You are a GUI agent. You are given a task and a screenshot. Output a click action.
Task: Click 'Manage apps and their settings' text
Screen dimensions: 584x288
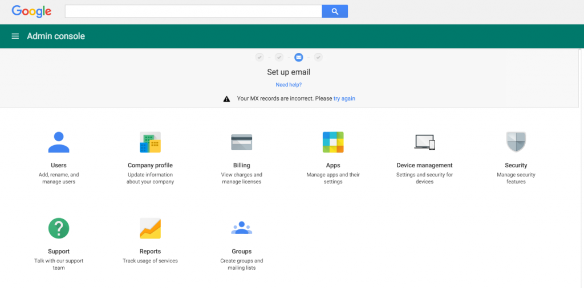coord(333,178)
